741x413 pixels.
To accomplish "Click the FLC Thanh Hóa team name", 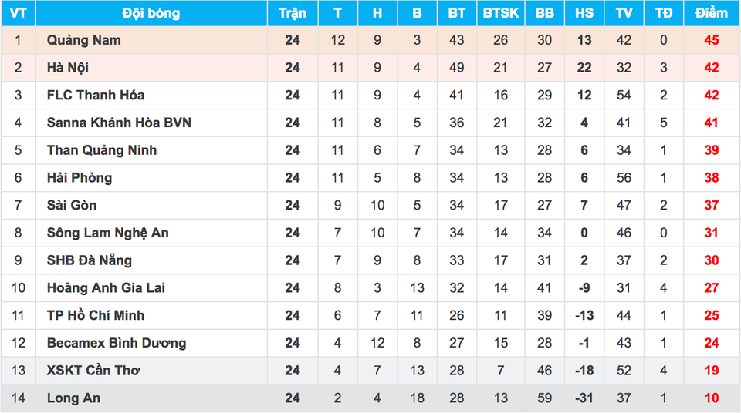I will click(96, 96).
